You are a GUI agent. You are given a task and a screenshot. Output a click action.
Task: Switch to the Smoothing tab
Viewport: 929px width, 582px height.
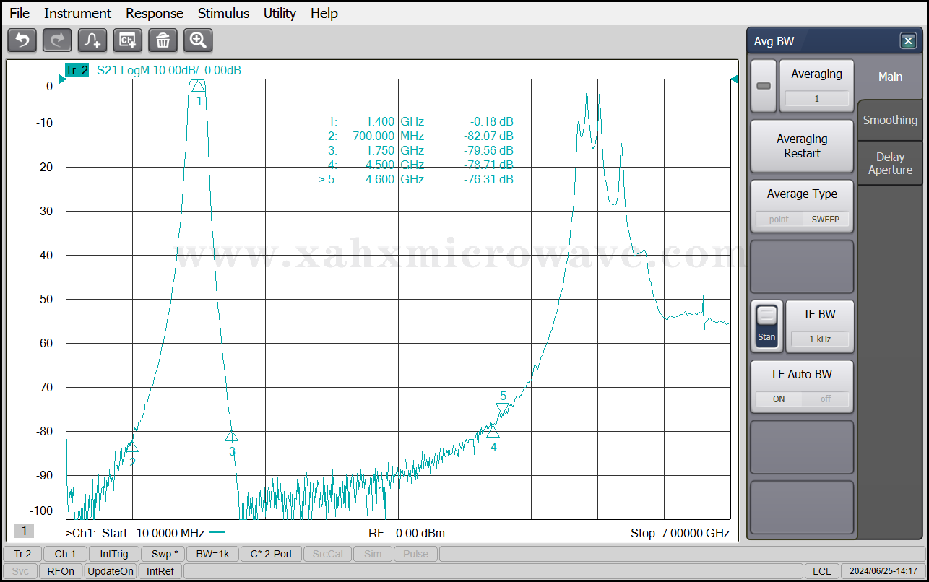890,120
